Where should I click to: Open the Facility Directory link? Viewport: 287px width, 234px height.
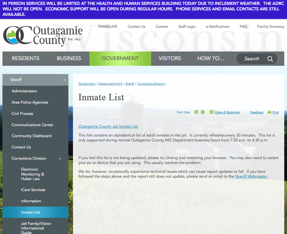(271, 27)
